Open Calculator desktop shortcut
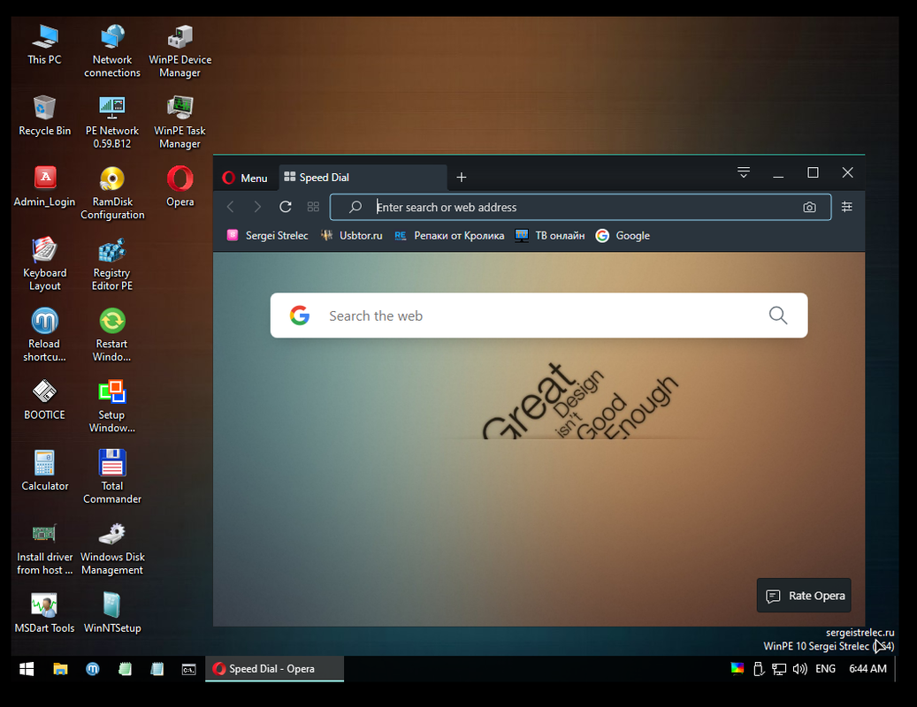The width and height of the screenshot is (917, 707). point(44,471)
